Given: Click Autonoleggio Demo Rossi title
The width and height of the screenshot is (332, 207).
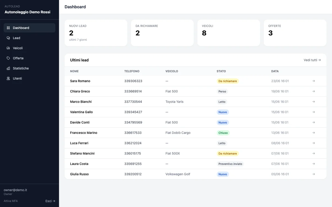Looking at the screenshot, I should (x=27, y=12).
